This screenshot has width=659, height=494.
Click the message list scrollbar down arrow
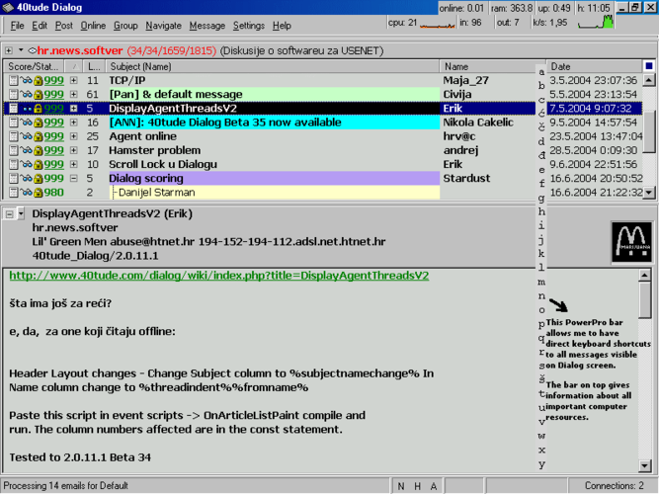click(x=649, y=193)
